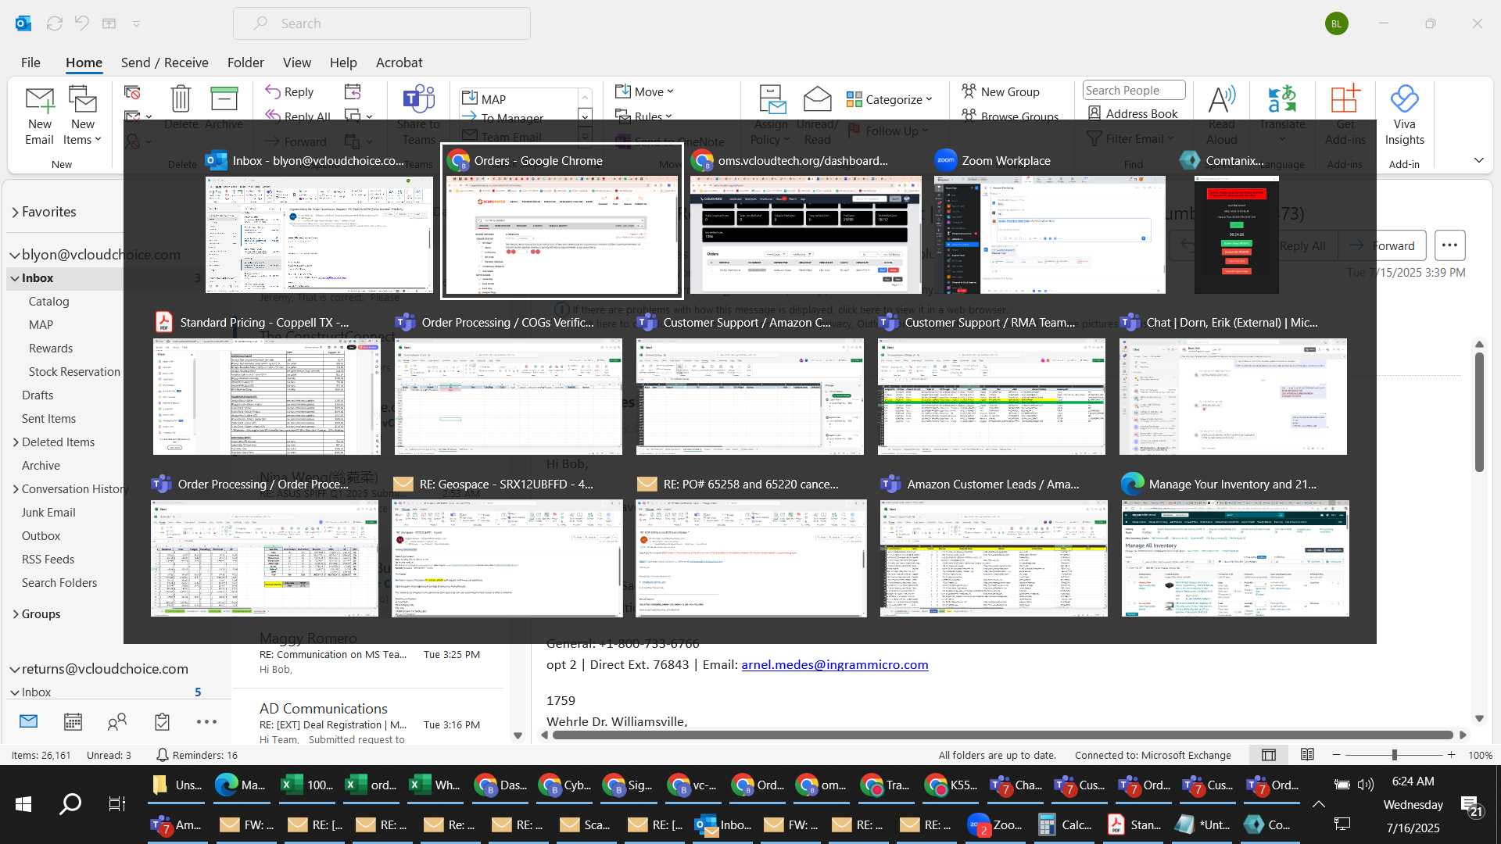The height and width of the screenshot is (844, 1501).
Task: Open Tasks view icon in navigation bar
Action: (162, 721)
